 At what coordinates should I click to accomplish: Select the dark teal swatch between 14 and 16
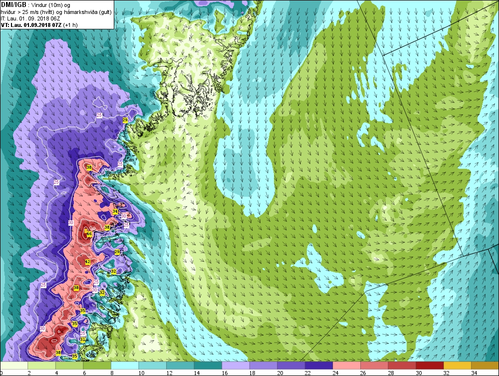coord(208,366)
